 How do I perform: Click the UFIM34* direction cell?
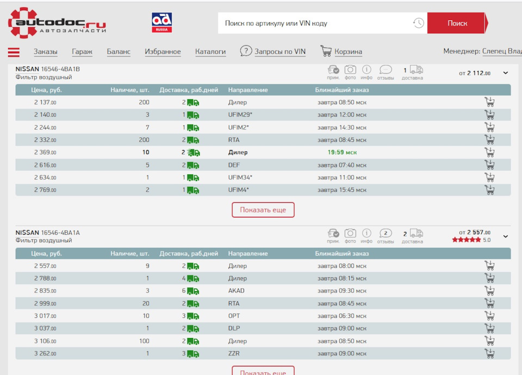[240, 177]
